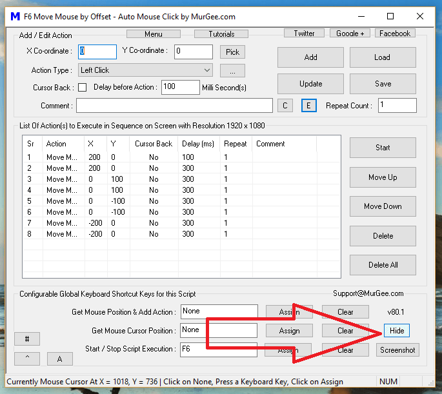
Task: Click the Action column header
Action: tap(63, 144)
